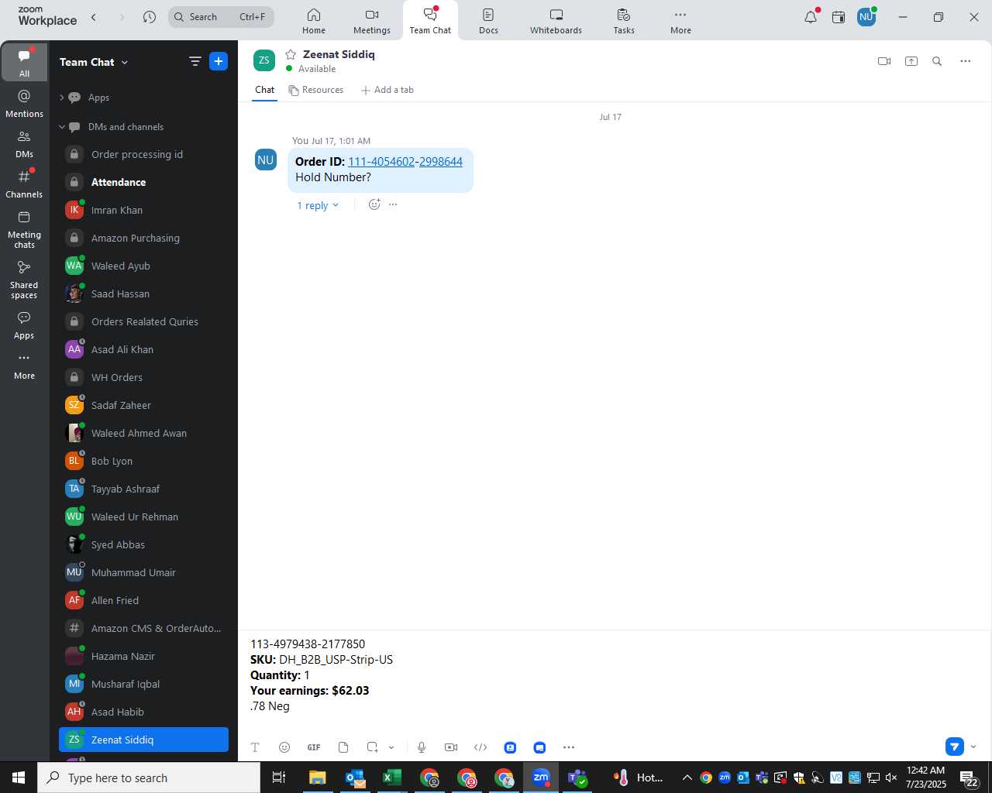Screen dimensions: 992x793
Task: Open the chat header more options menu
Action: tap(966, 61)
